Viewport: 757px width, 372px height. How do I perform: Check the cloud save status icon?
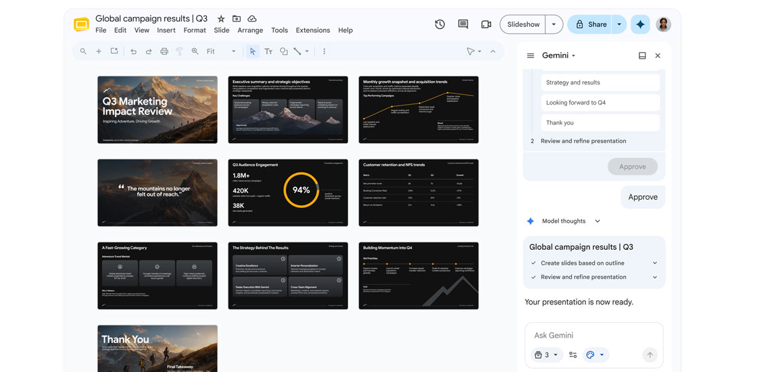point(252,19)
